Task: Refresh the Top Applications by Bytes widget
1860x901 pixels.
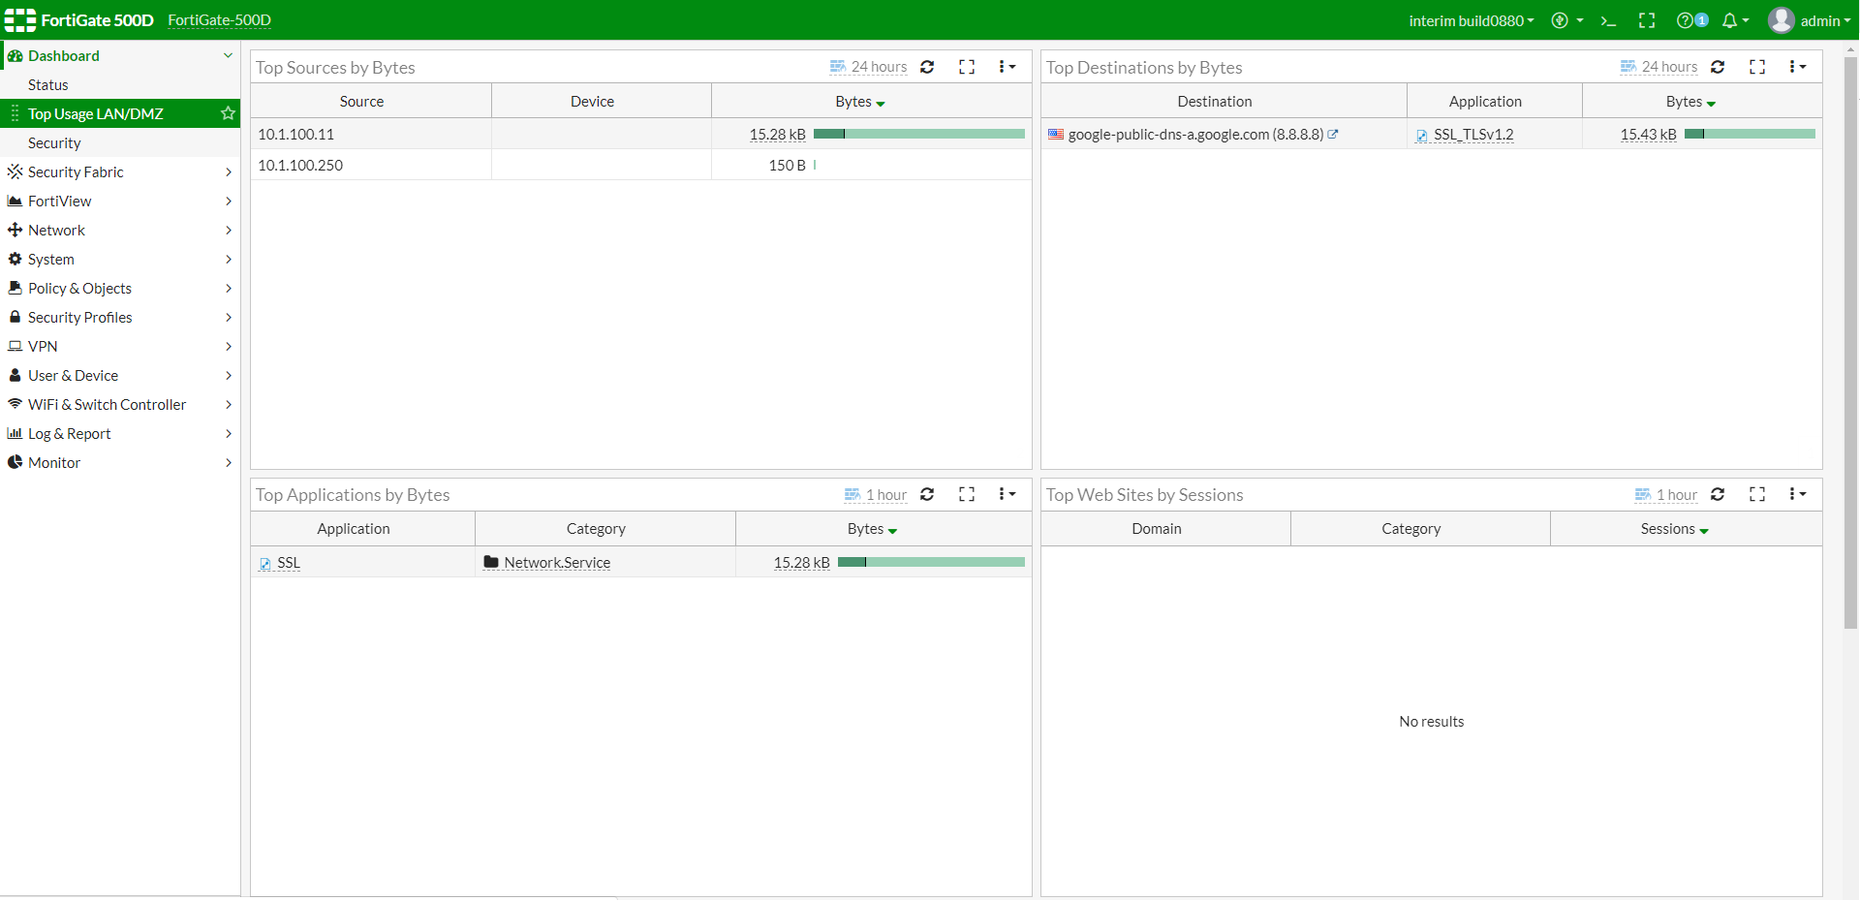Action: click(927, 494)
